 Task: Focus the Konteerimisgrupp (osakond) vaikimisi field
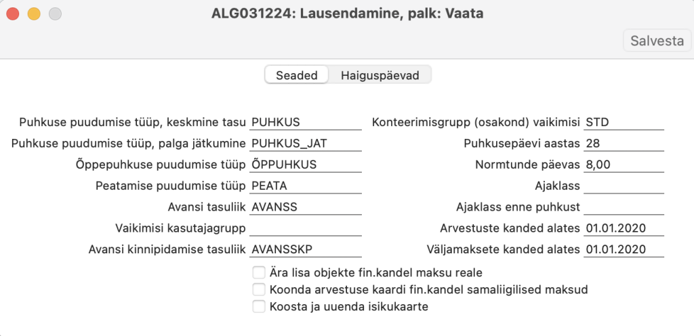click(x=624, y=122)
